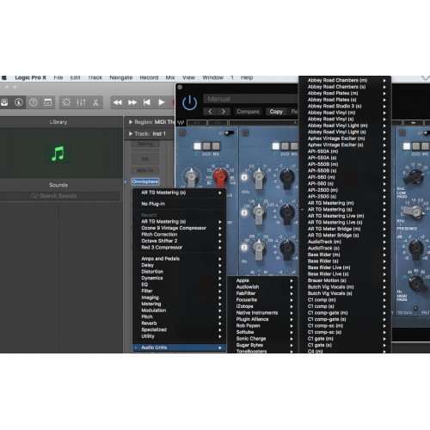
Task: Click the Waves W logo in plugin
Action: [x=181, y=123]
